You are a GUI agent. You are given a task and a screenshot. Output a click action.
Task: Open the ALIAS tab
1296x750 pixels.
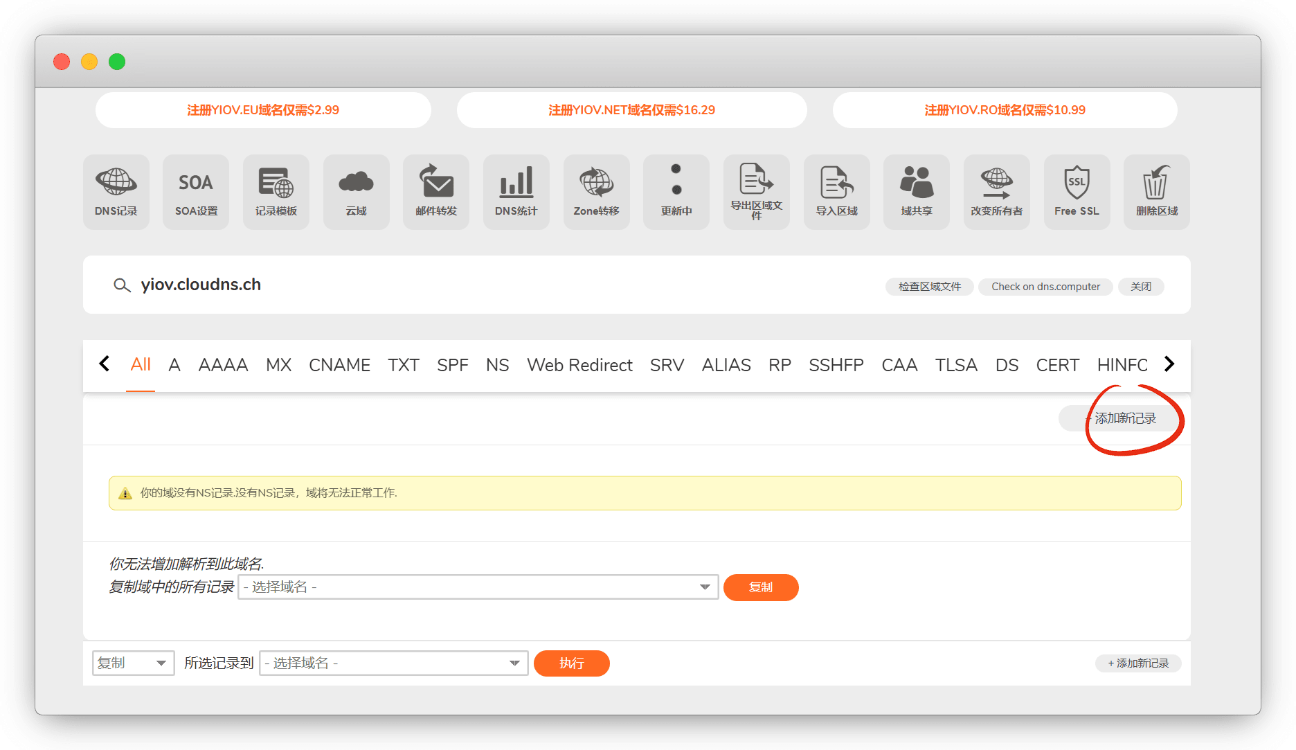pos(726,365)
